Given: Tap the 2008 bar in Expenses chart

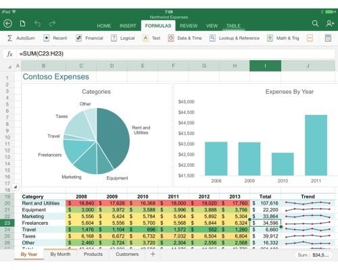Looking at the screenshot, I should [216, 159].
